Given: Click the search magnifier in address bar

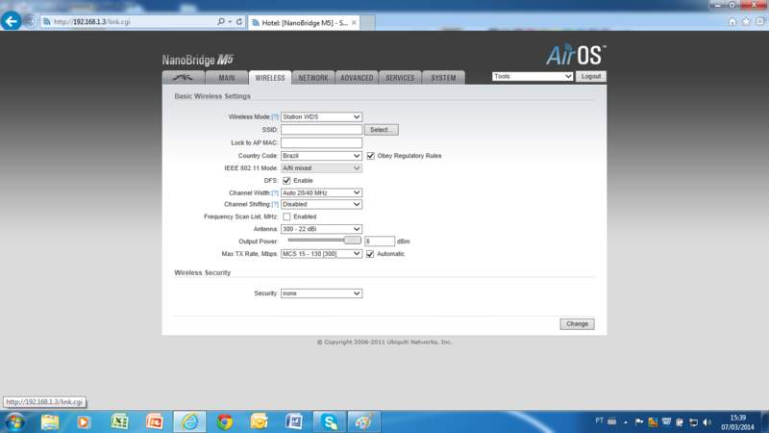Looking at the screenshot, I should point(221,21).
